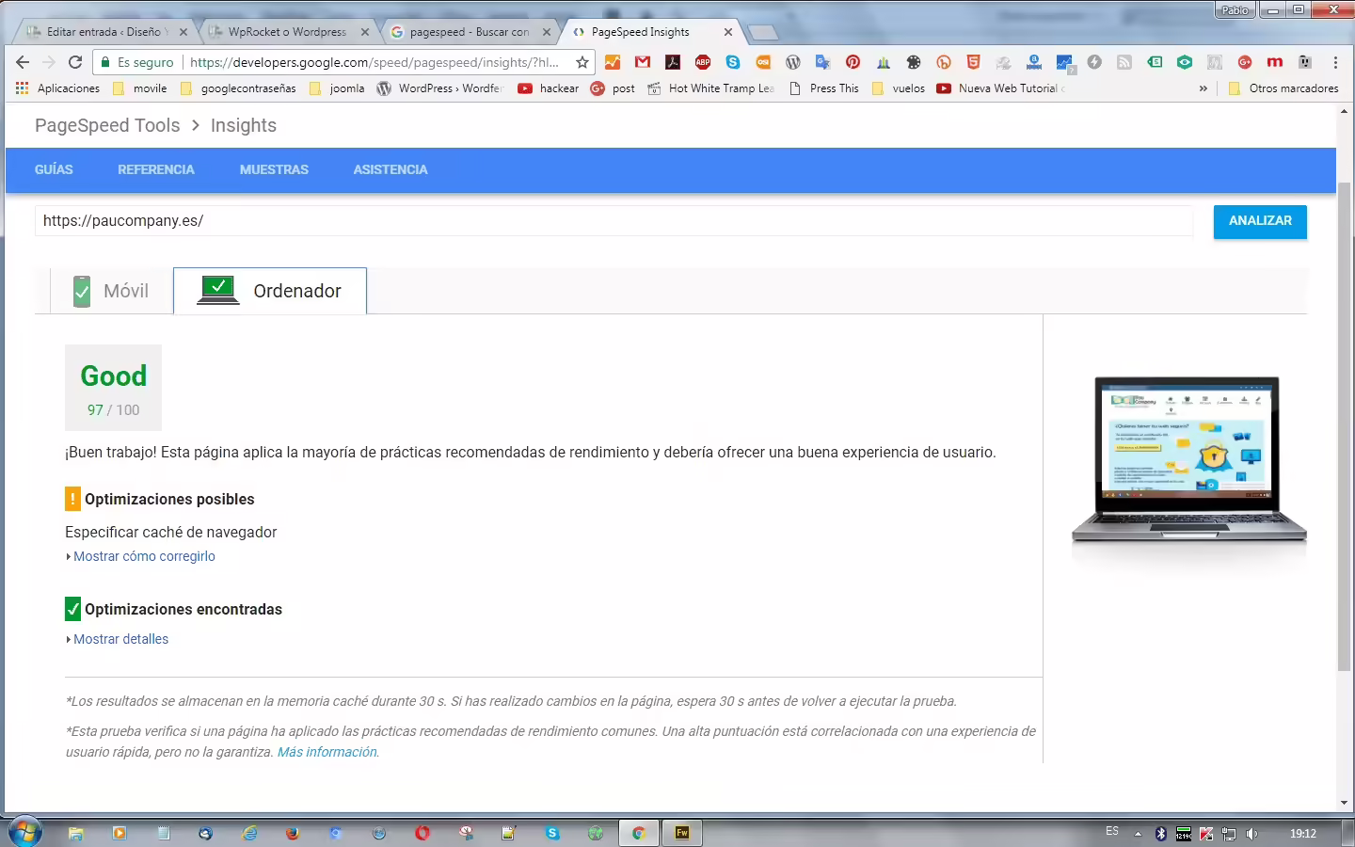Open the Aplicaciones apps shortcut

pyautogui.click(x=57, y=88)
